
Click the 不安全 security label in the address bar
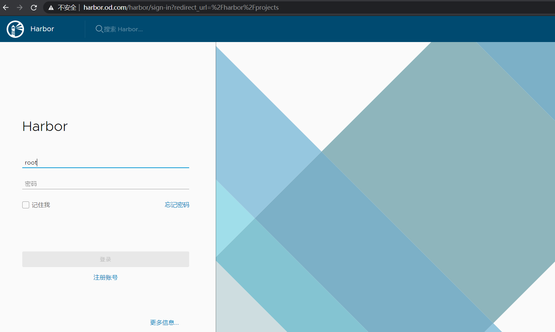click(x=67, y=8)
